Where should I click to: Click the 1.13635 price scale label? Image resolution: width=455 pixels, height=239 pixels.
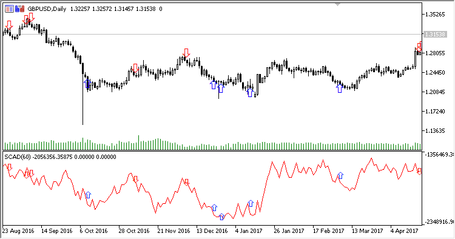[x=435, y=131]
